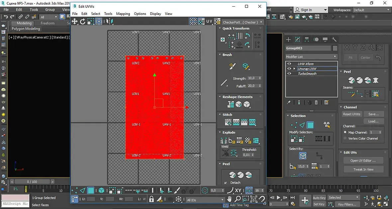Toggle visibility of UVW Xform modifier
The image size is (392, 209).
[x=289, y=64]
